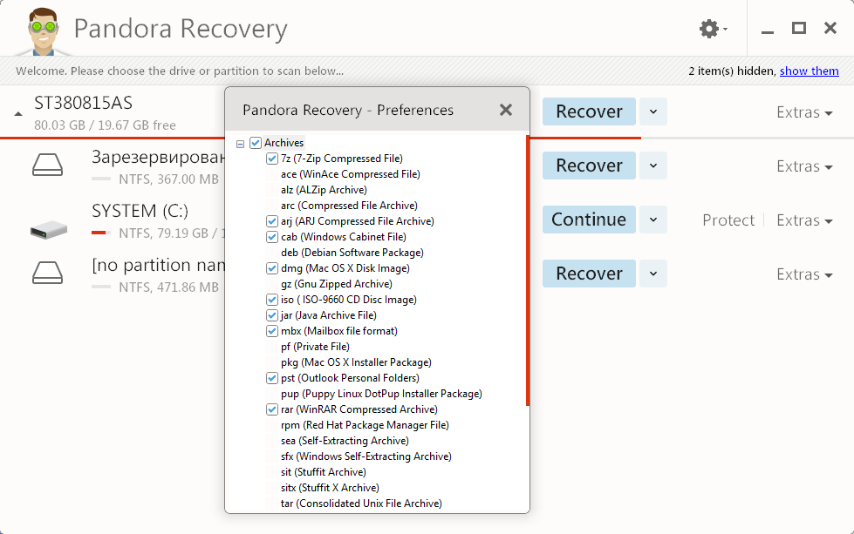Select the ST380815AS disk name
Viewport: 854px width, 534px height.
[x=84, y=103]
